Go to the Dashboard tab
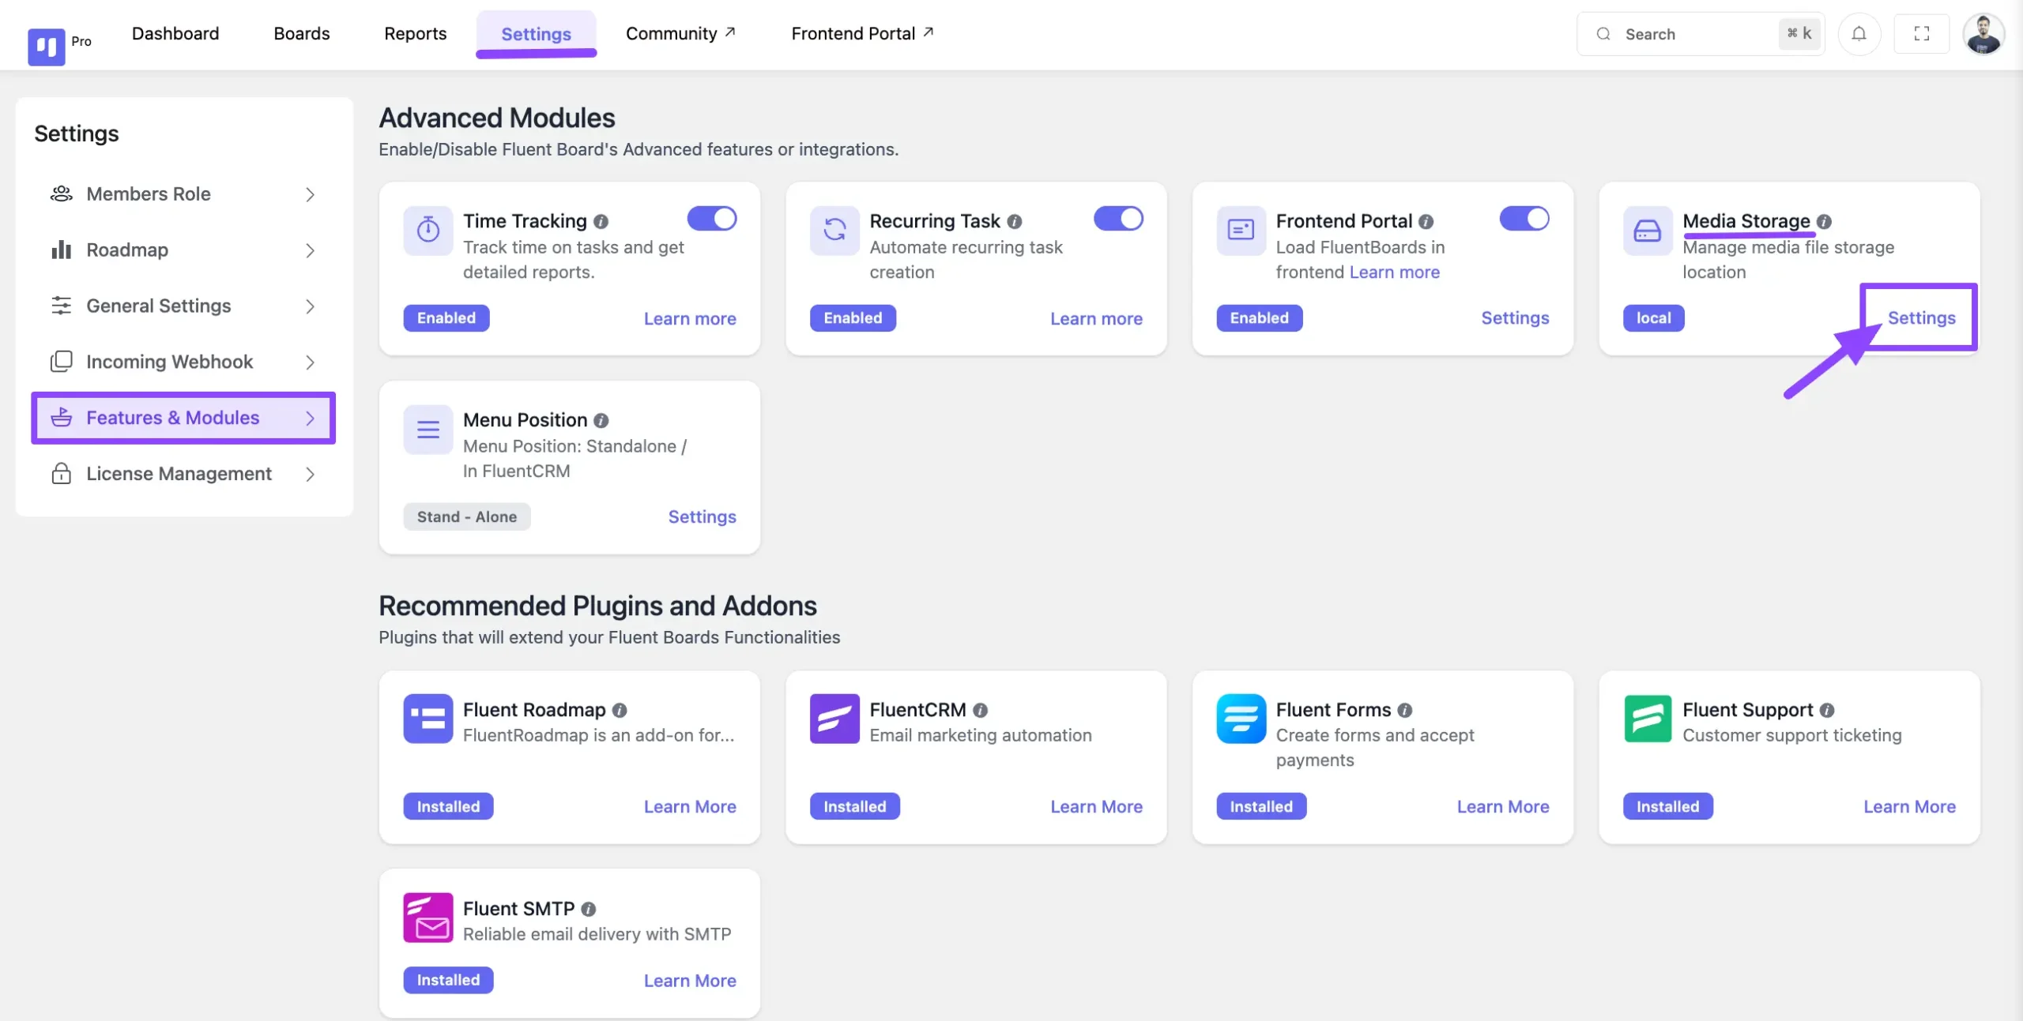 175,33
